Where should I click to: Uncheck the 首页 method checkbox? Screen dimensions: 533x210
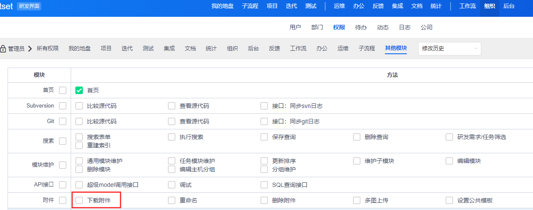pyautogui.click(x=79, y=90)
